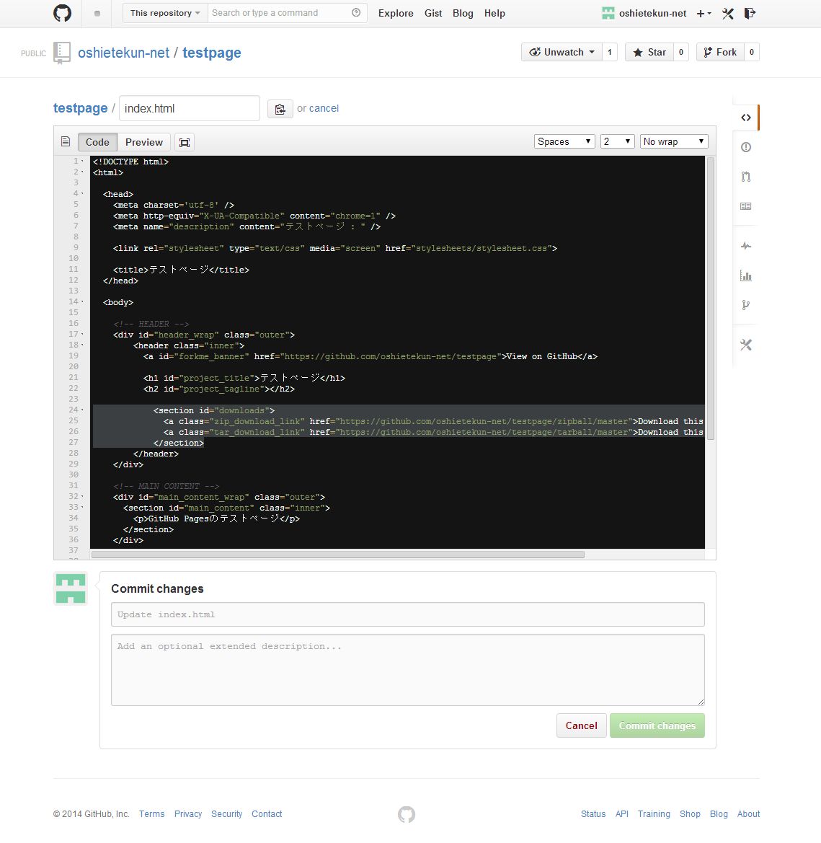Open the Training footer link
This screenshot has height=843, width=821.
point(654,814)
